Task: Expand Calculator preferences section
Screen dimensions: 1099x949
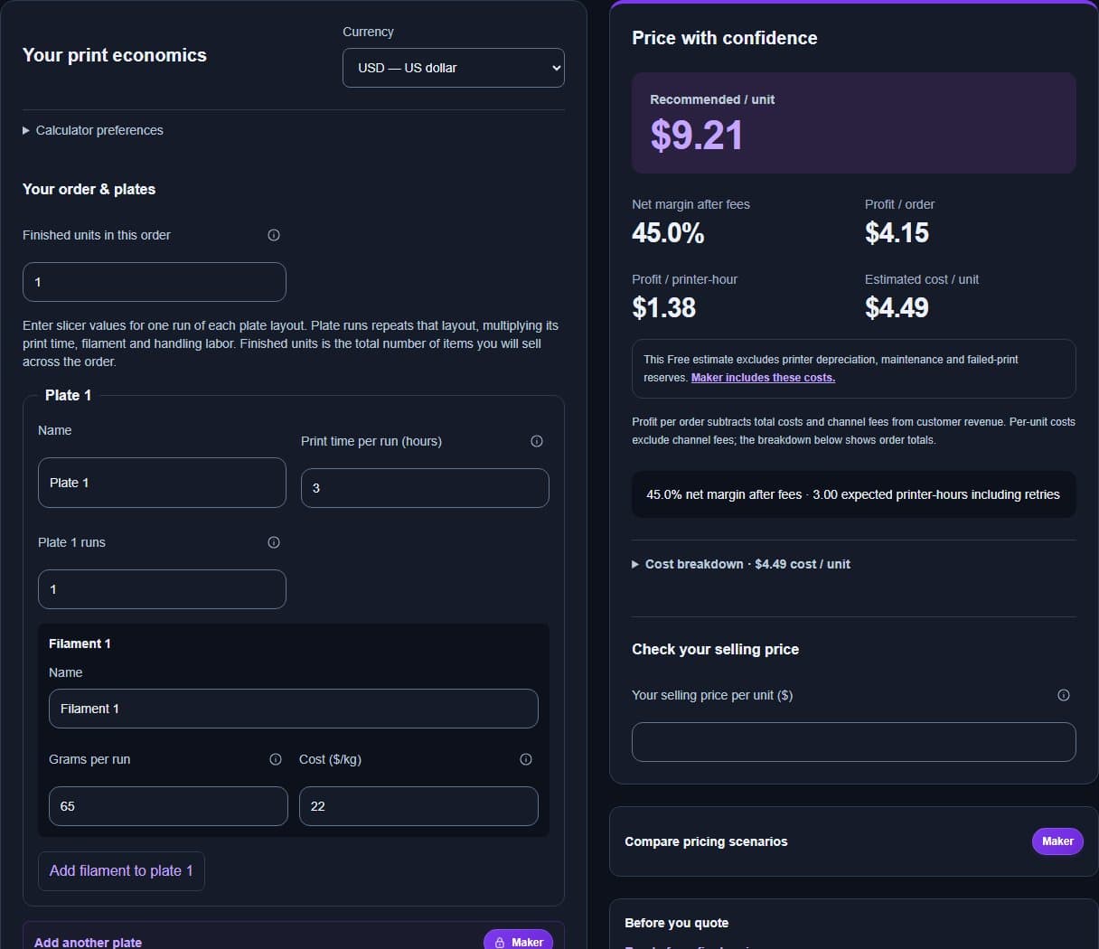Action: click(93, 130)
